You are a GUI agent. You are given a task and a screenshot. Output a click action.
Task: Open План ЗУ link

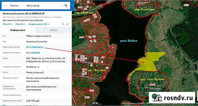[x=8, y=24]
